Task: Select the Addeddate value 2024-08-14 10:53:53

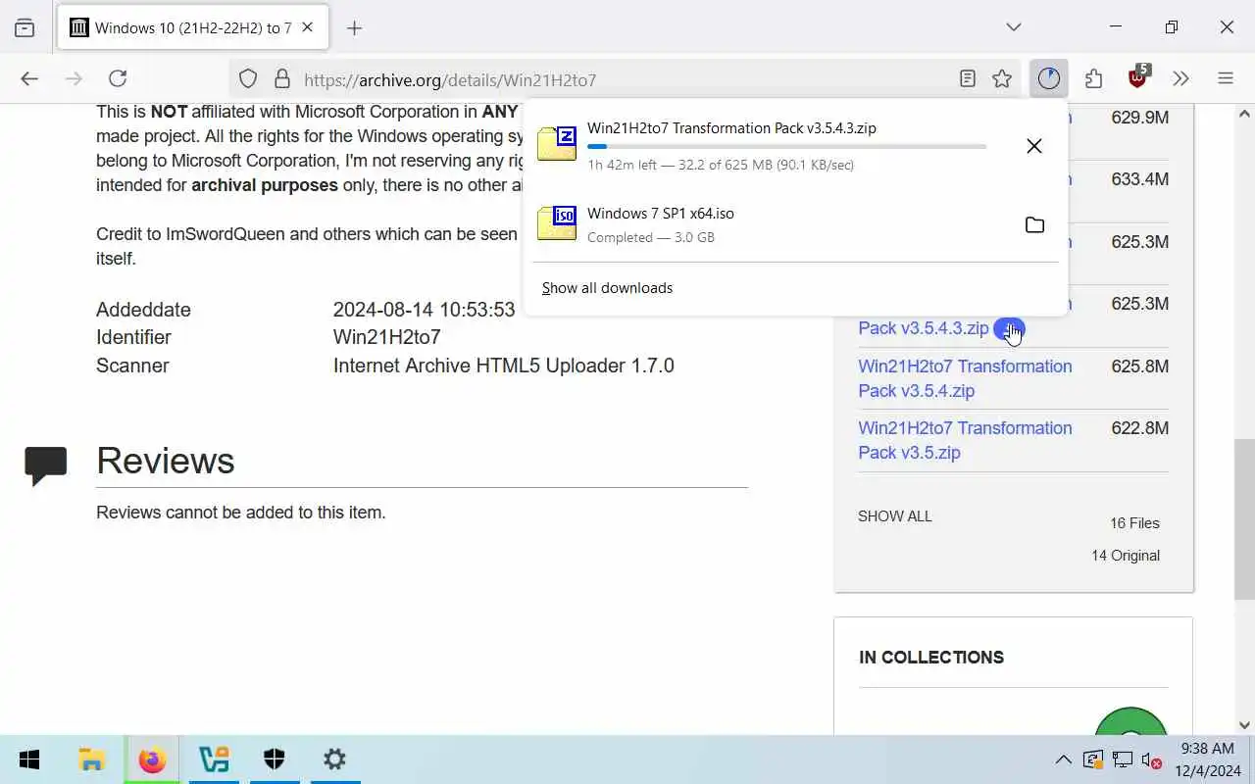Action: (424, 310)
